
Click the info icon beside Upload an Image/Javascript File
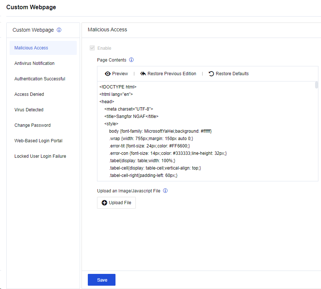click(x=165, y=191)
